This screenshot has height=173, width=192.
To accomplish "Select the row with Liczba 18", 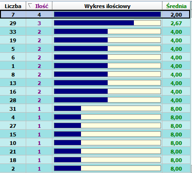I will coord(95,160).
